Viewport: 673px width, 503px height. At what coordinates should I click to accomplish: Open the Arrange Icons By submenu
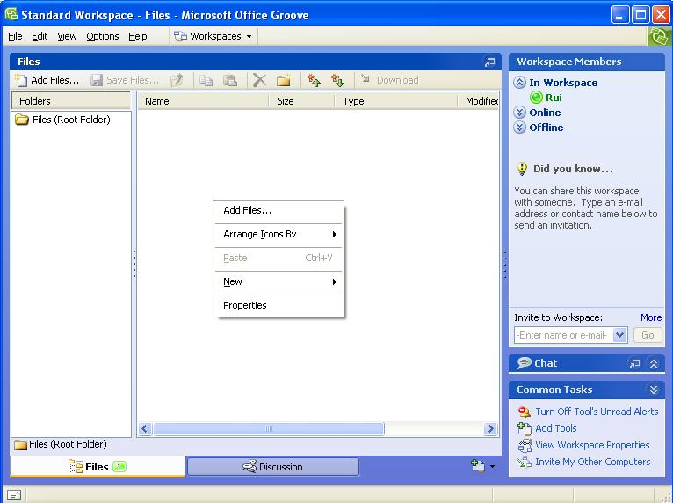(279, 234)
